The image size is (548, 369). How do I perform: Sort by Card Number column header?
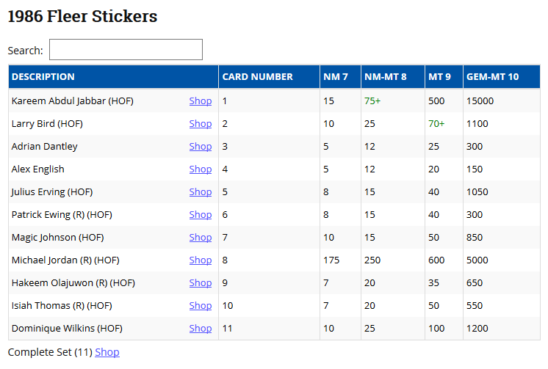point(257,77)
